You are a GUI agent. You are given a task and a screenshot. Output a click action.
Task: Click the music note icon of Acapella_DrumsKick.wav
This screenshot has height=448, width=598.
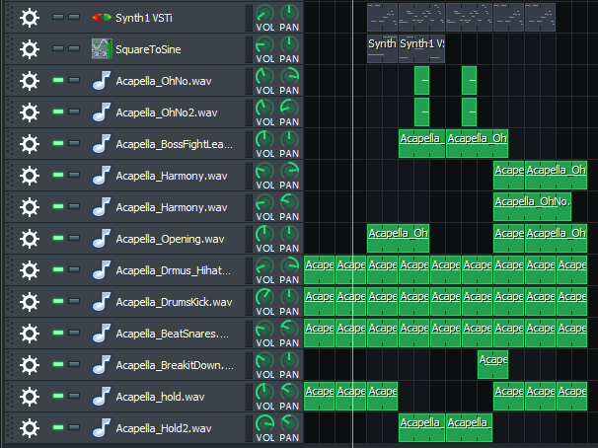[x=102, y=302]
